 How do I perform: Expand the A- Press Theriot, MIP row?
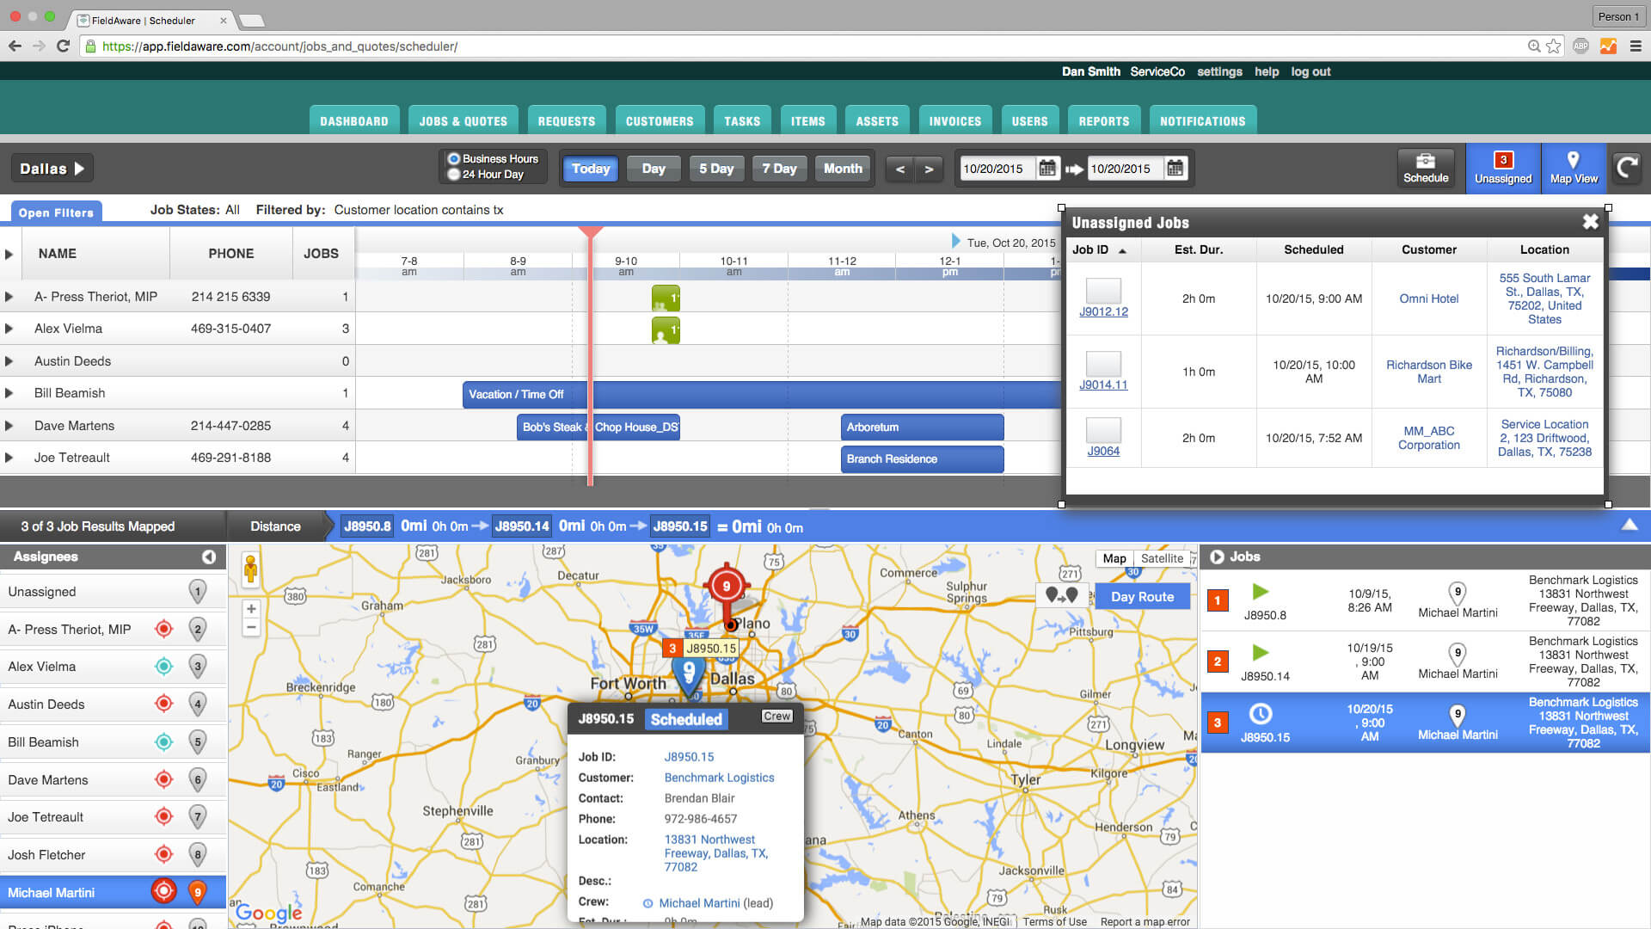point(9,297)
